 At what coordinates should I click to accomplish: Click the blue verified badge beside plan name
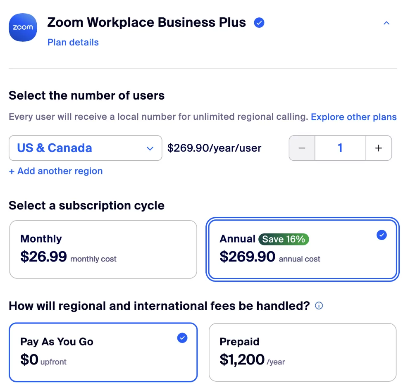click(x=259, y=23)
